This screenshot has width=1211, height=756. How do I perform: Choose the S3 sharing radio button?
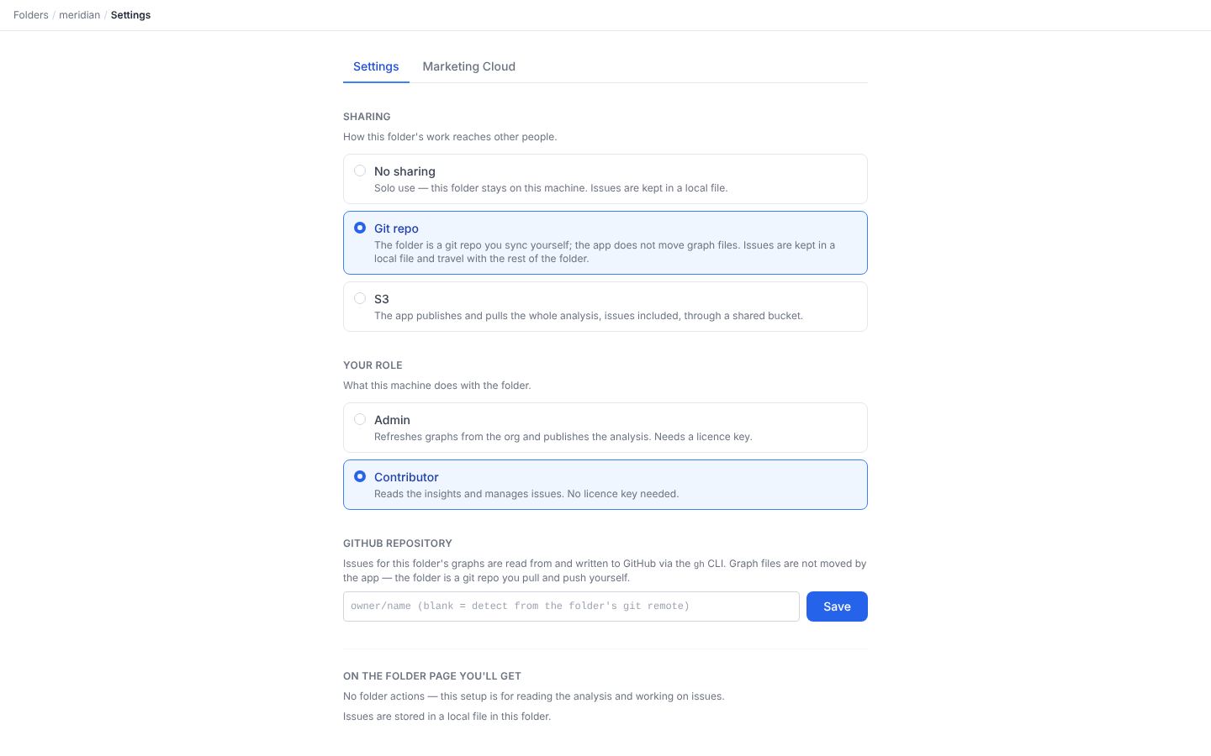[x=360, y=298]
